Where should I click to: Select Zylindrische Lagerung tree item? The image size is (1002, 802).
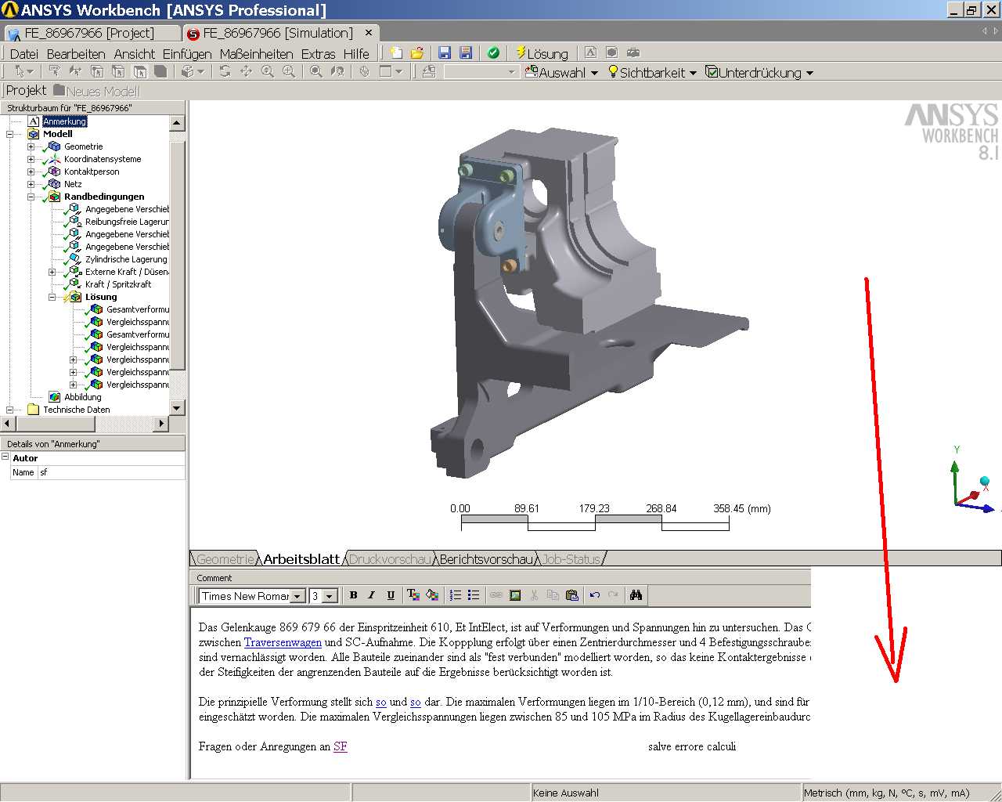click(x=126, y=259)
